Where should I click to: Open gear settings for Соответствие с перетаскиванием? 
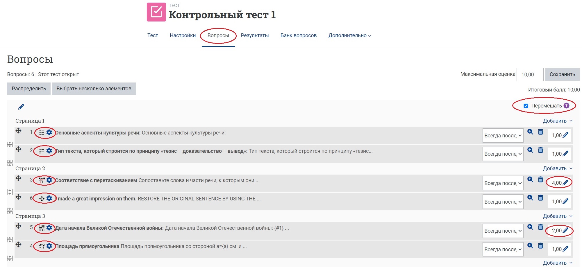click(49, 180)
